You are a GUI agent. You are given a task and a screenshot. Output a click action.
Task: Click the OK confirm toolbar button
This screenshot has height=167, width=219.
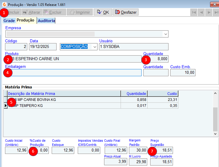[102, 12]
